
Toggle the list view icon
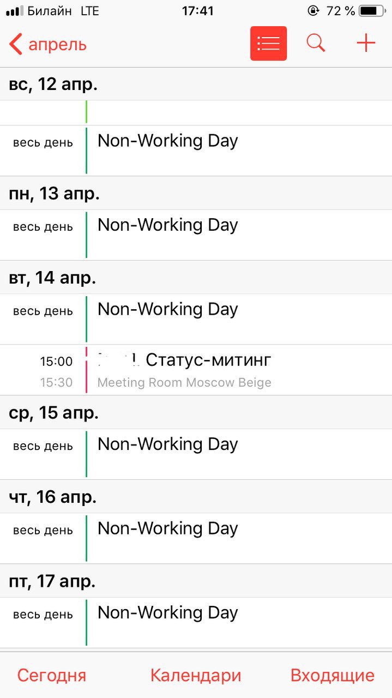pyautogui.click(x=268, y=43)
